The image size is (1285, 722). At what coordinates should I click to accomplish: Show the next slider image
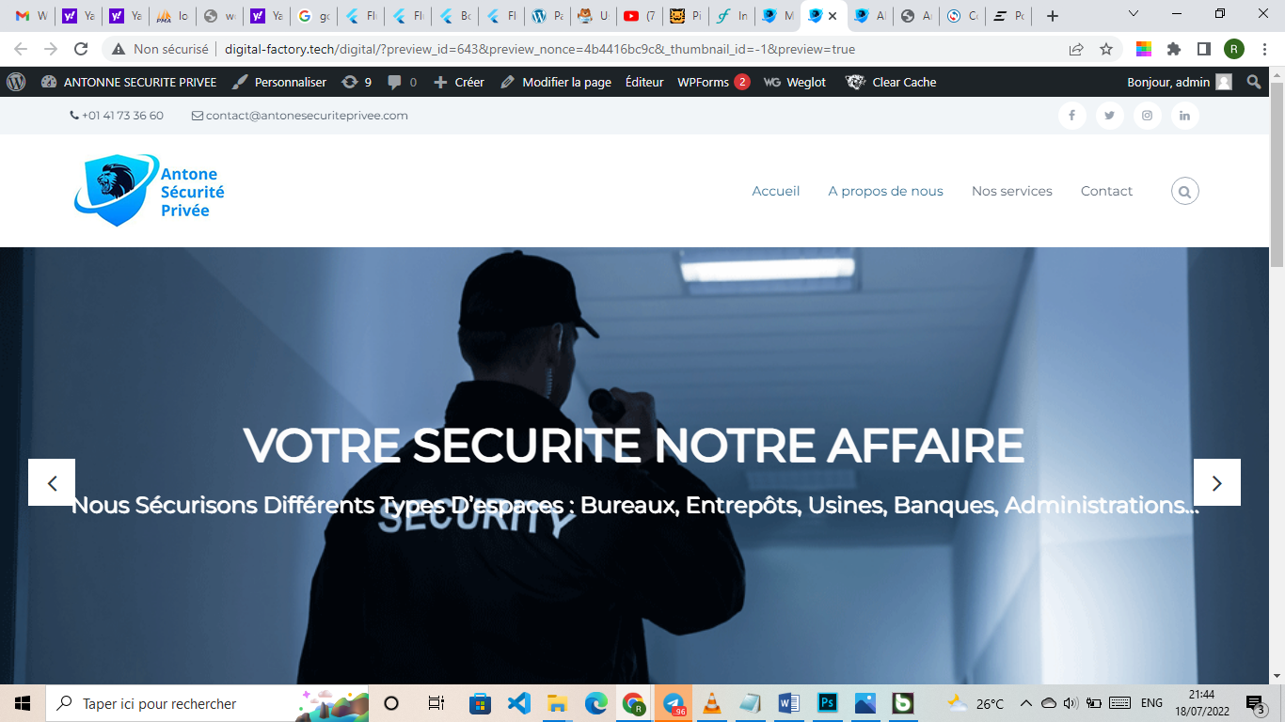coord(1216,482)
